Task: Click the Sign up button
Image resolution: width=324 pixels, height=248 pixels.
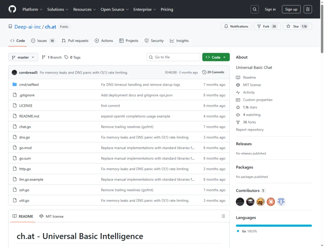Action: (291, 9)
